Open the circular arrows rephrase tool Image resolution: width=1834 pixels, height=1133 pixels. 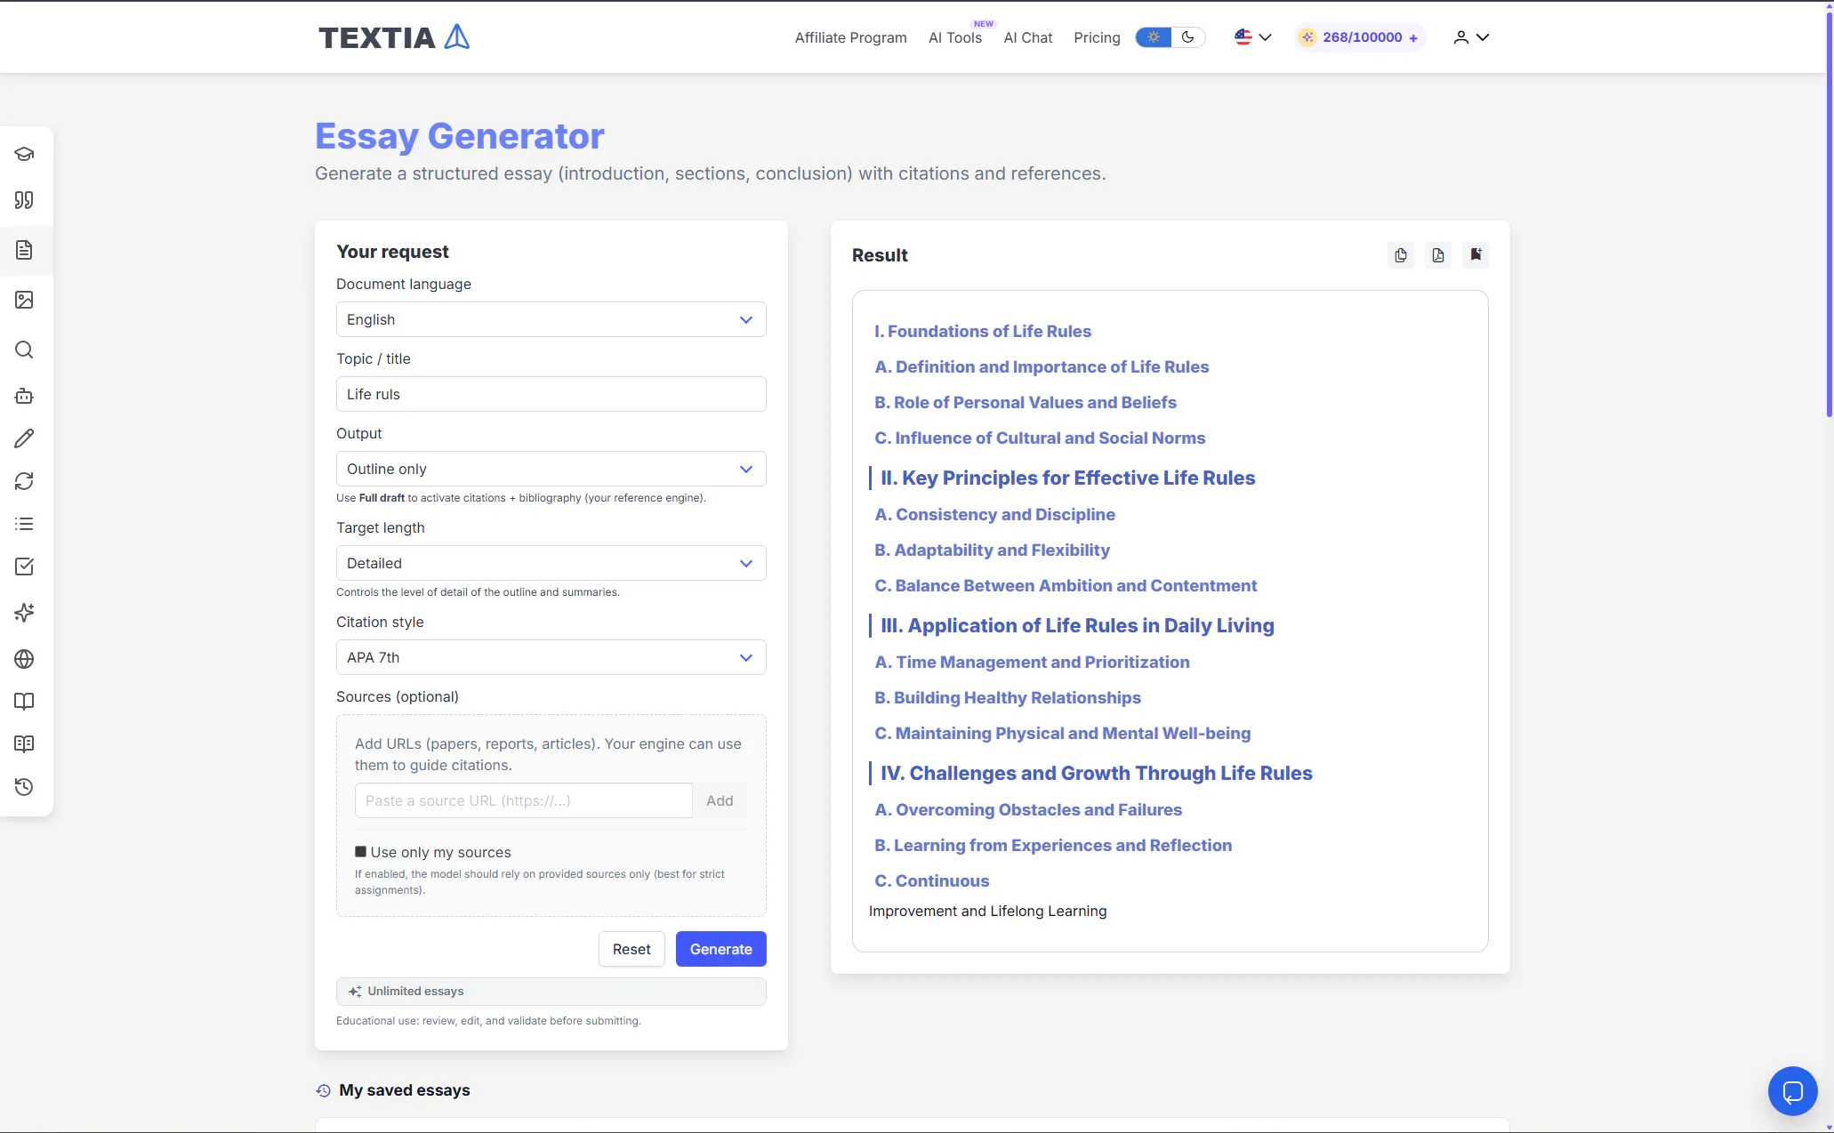coord(24,481)
